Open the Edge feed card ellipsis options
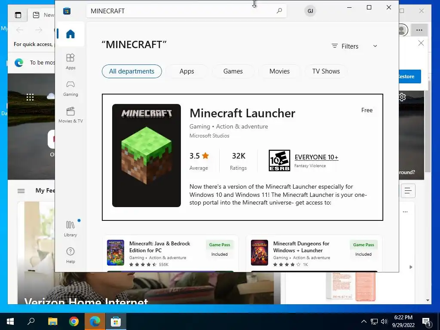 click(x=405, y=212)
